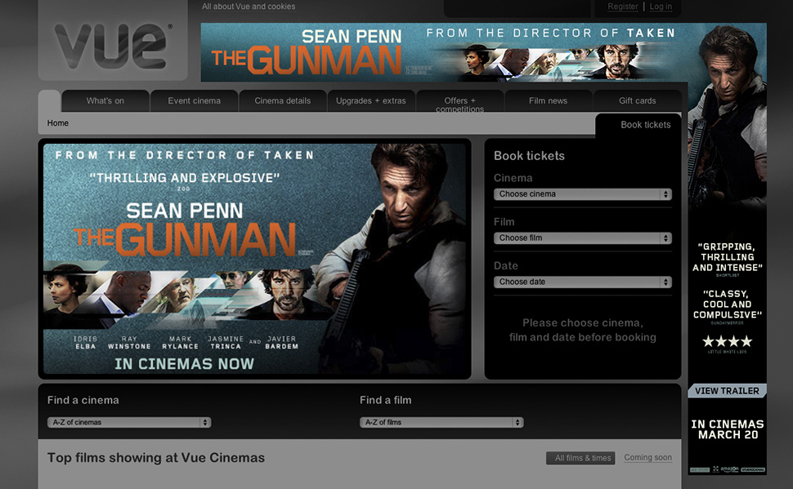793x489 pixels.
Task: Open the Offers + competitions tab
Action: 459,101
